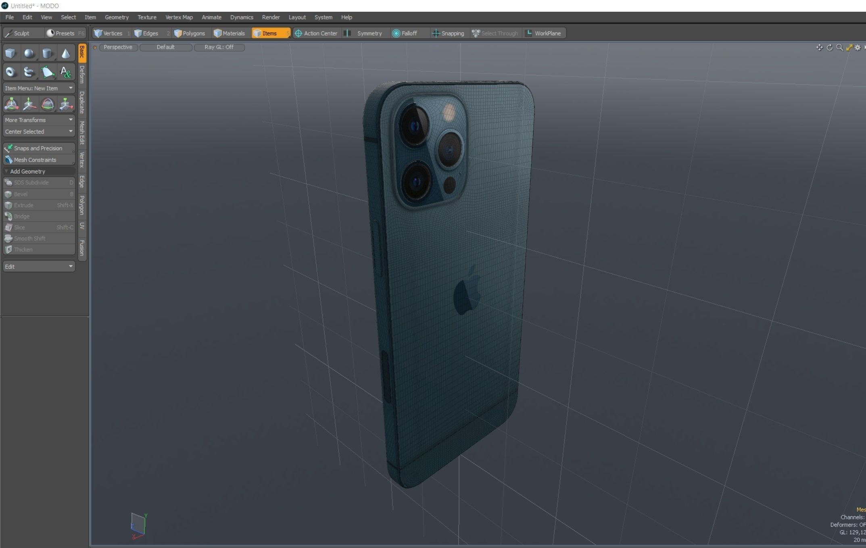Maximize the viewport with the expand icon
Viewport: 866px width, 548px height.
[x=849, y=48]
